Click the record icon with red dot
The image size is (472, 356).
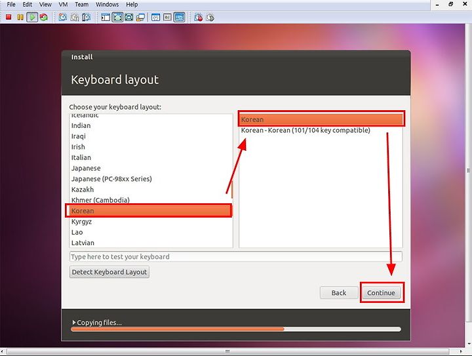click(x=199, y=17)
